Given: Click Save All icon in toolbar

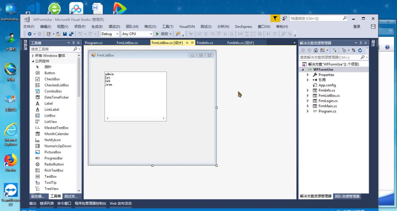Looking at the screenshot, I should [x=71, y=34].
